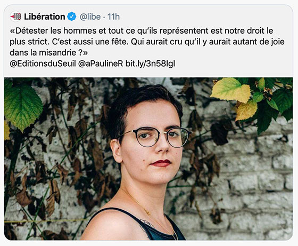The width and height of the screenshot is (298, 246).
Task: Click the tweet card's empty header area
Action: click(x=205, y=17)
